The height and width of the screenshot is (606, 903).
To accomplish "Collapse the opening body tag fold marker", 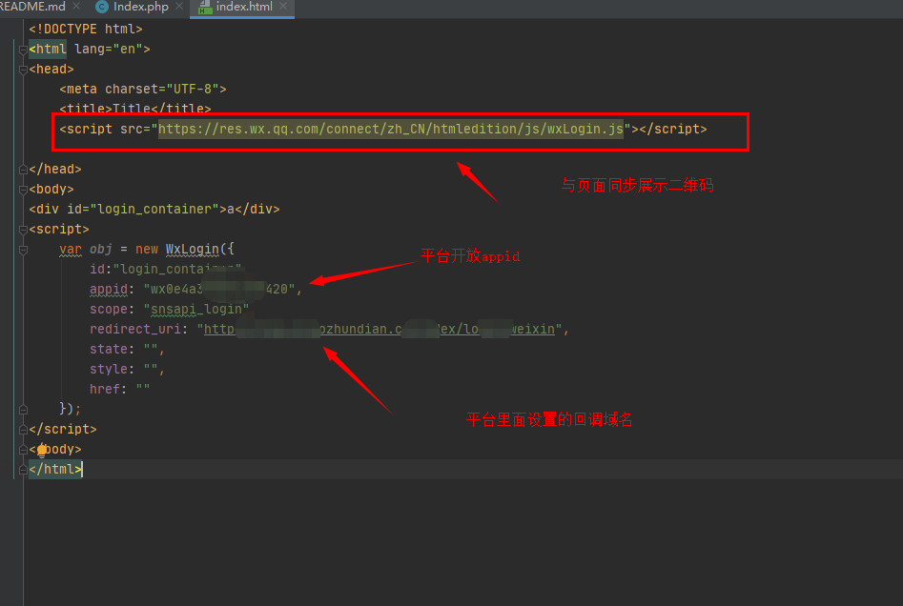I will [23, 190].
